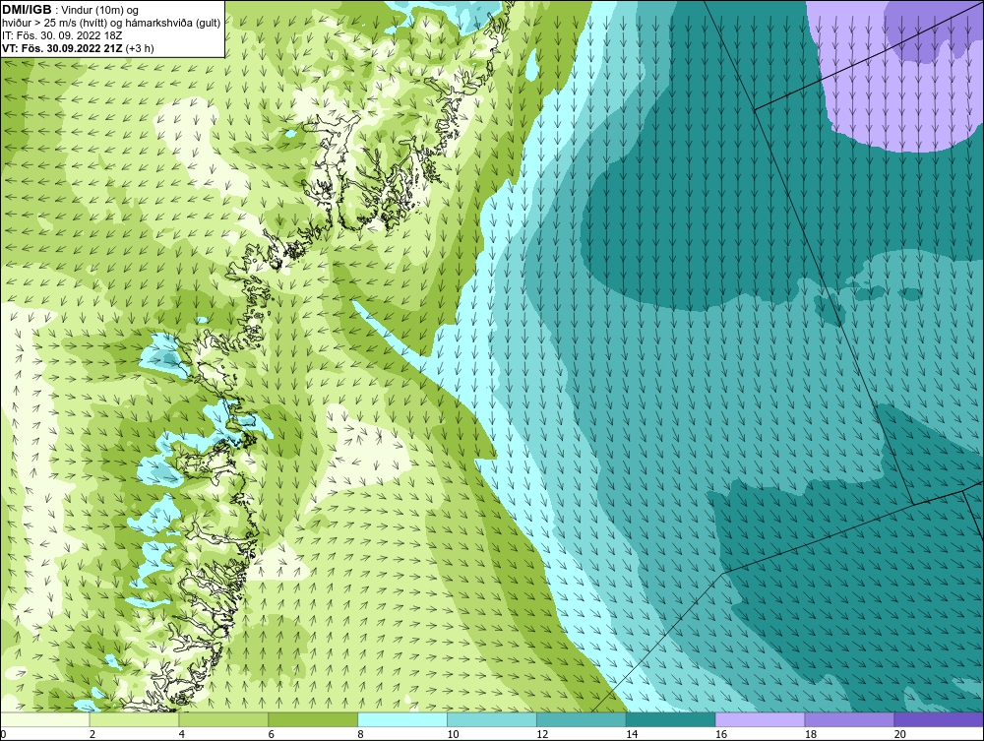The width and height of the screenshot is (984, 741).
Task: Select the above 20 m/s dark purple swatch
Action: [939, 719]
